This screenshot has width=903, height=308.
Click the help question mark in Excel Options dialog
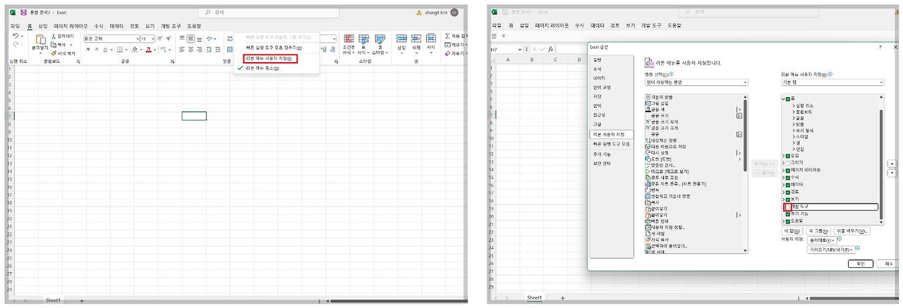(x=880, y=47)
